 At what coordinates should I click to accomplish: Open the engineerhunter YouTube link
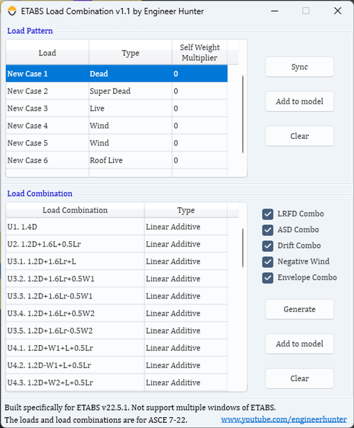pyautogui.click(x=284, y=419)
